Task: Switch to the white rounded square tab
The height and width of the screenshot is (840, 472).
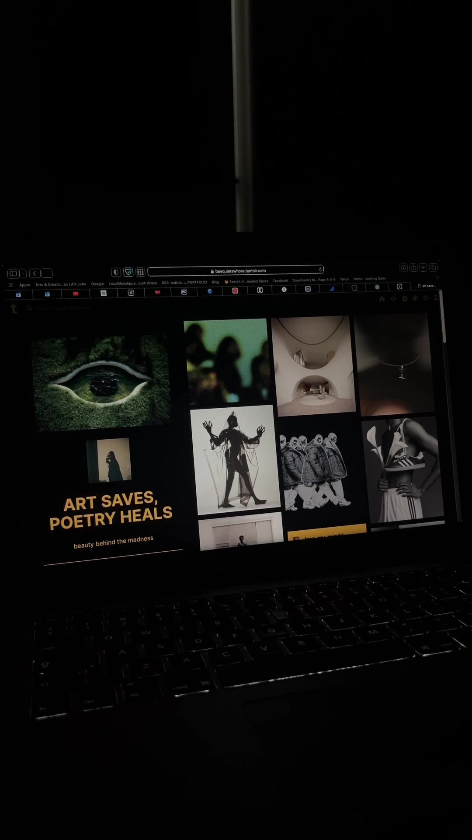Action: click(354, 288)
